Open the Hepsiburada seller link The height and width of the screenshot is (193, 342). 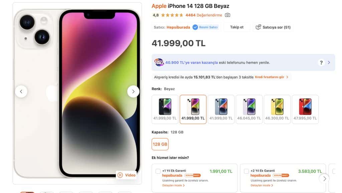click(x=178, y=27)
